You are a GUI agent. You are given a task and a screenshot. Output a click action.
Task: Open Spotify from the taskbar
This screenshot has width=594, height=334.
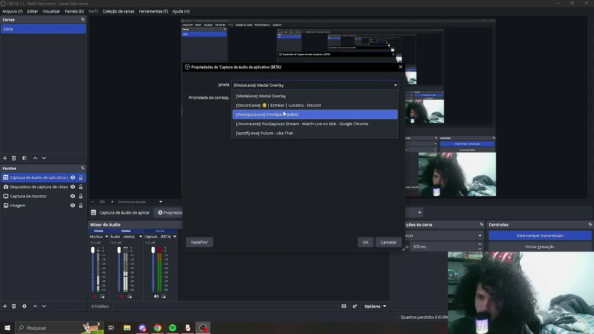(173, 328)
